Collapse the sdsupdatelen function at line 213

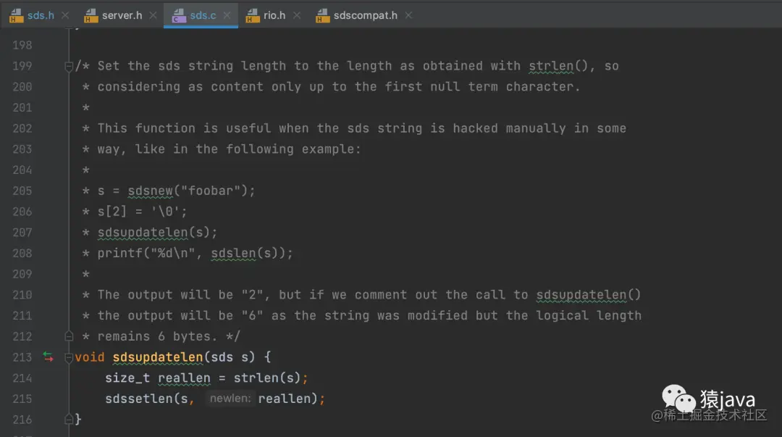[69, 357]
